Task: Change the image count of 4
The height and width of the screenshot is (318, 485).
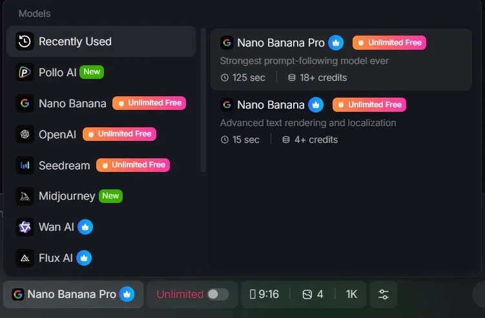Action: click(313, 294)
